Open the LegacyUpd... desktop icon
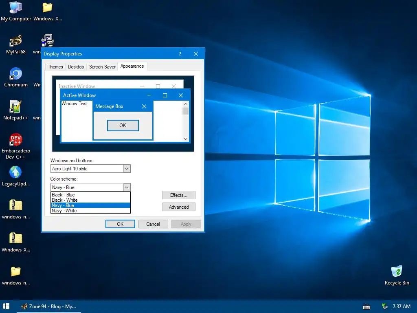This screenshot has width=417, height=313. [16, 176]
